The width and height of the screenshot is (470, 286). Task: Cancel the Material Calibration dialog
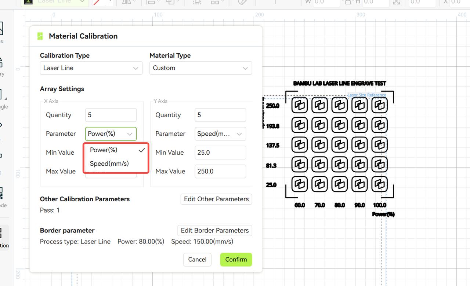tap(197, 259)
